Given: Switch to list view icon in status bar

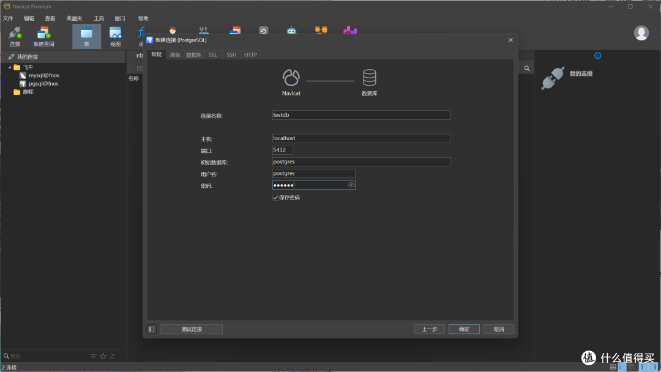Looking at the screenshot, I should [622, 367].
